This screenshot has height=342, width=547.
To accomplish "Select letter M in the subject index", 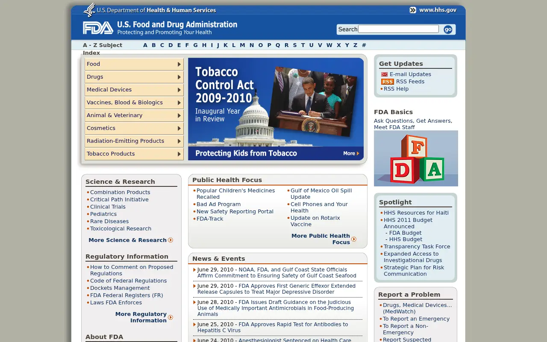I will coord(242,45).
